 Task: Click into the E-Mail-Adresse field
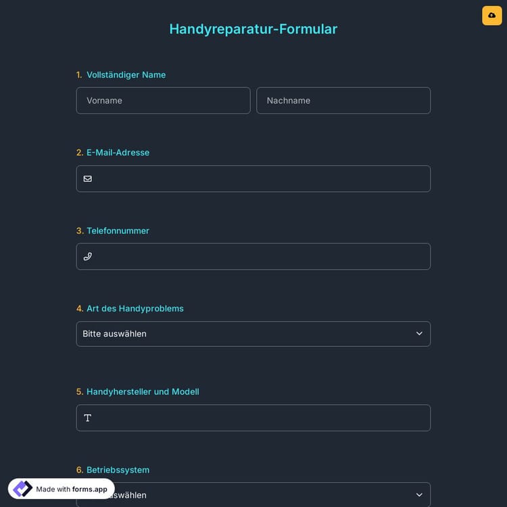coord(260,178)
